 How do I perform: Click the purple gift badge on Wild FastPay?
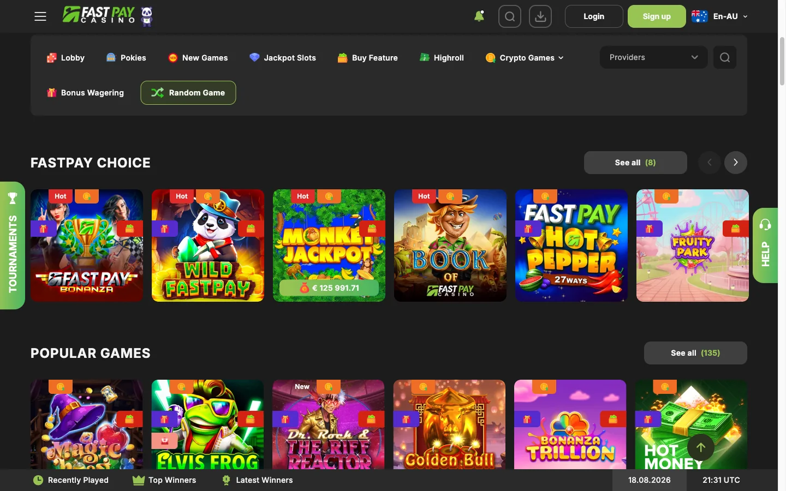pyautogui.click(x=165, y=229)
